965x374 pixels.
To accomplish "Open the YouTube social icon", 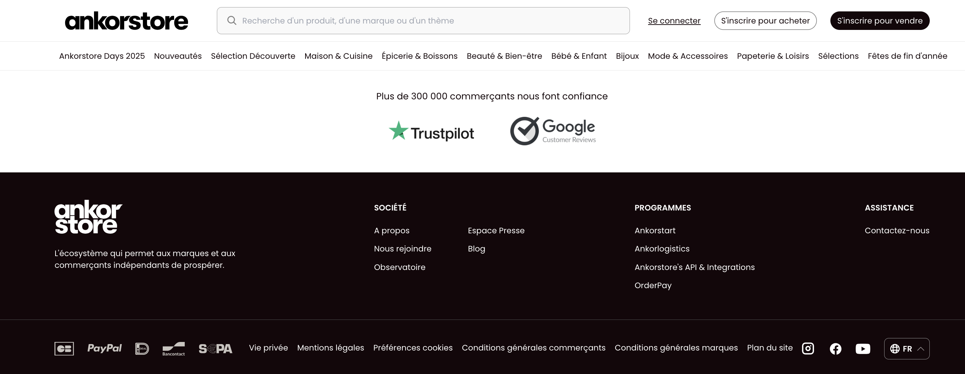I will 863,349.
